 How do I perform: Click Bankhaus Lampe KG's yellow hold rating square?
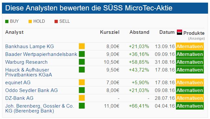82,46
